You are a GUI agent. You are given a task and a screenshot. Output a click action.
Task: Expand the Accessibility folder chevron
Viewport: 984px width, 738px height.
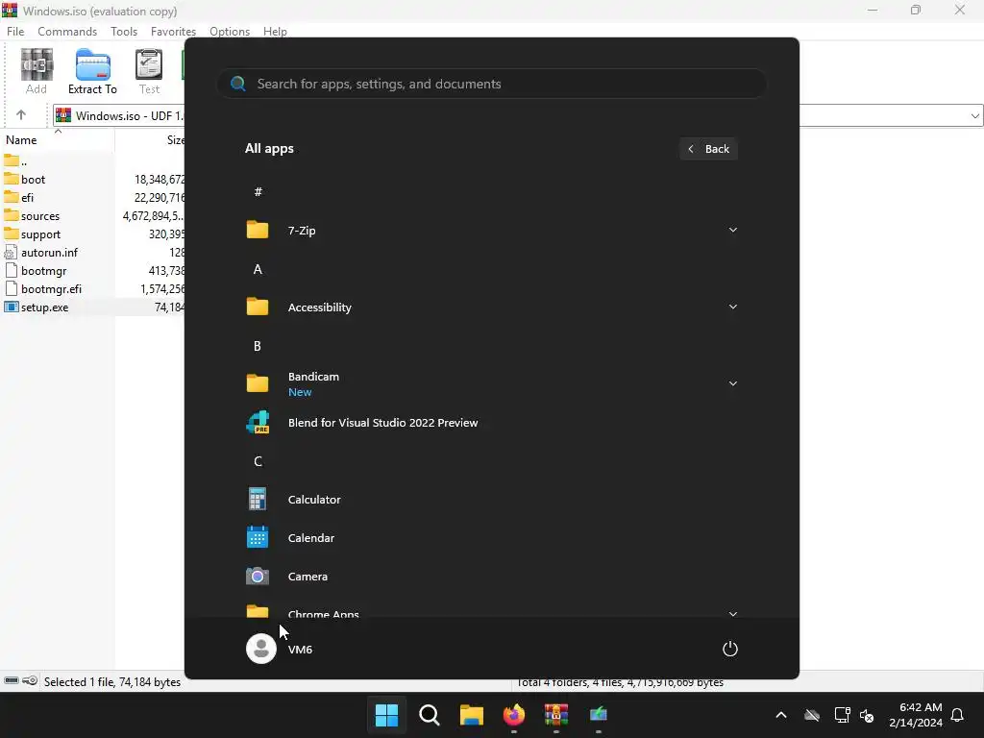tap(732, 307)
